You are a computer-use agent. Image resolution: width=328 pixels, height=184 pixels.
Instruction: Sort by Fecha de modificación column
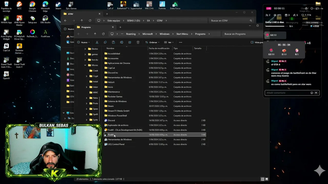click(x=159, y=48)
